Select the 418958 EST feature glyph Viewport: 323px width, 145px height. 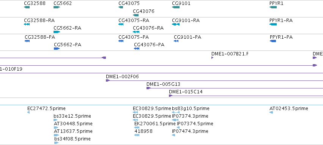(137, 135)
